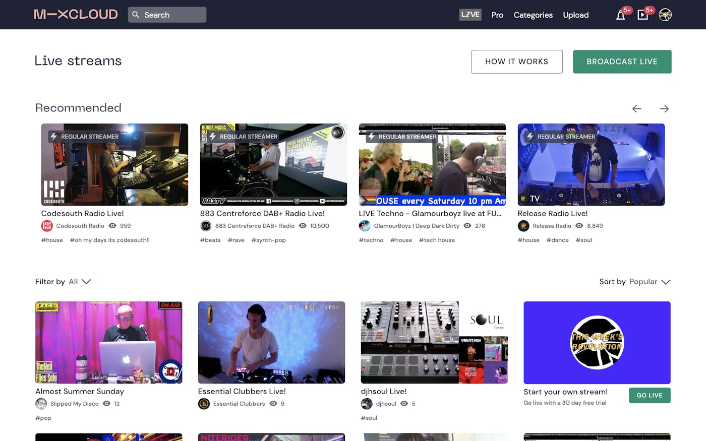Open 883TV Centreforce stream thumbnail
This screenshot has width=706, height=441.
click(x=273, y=164)
